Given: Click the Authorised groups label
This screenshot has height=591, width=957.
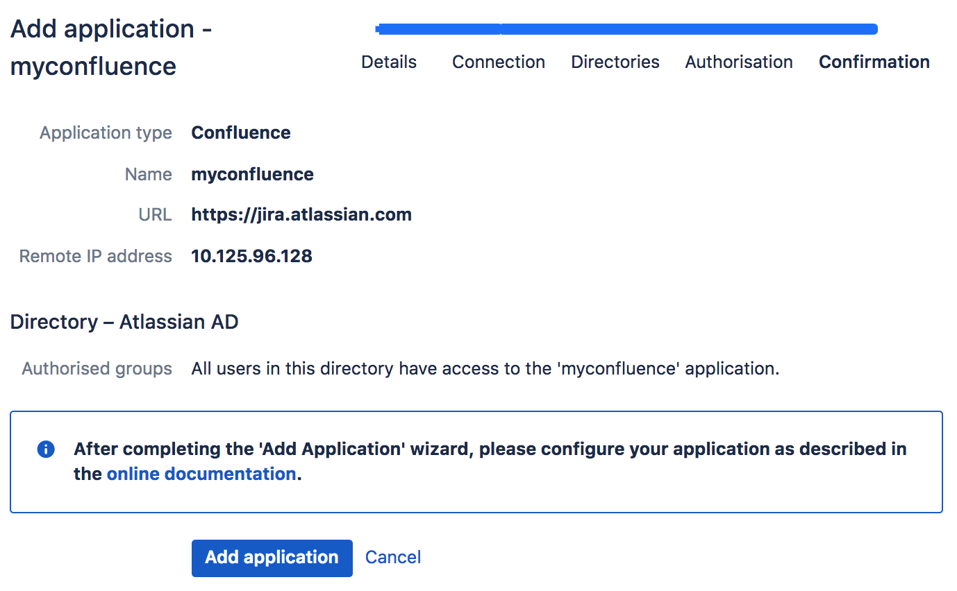Looking at the screenshot, I should coord(97,368).
